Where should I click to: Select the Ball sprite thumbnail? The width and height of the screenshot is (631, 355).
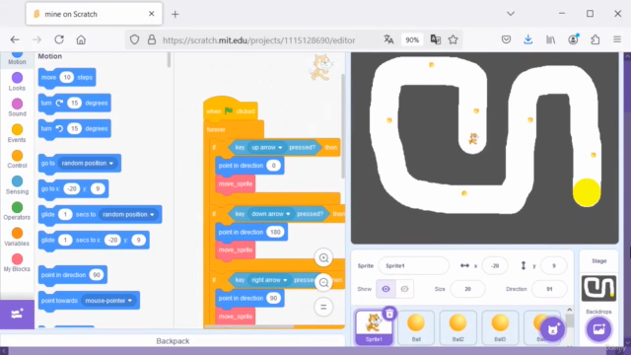coord(416,327)
